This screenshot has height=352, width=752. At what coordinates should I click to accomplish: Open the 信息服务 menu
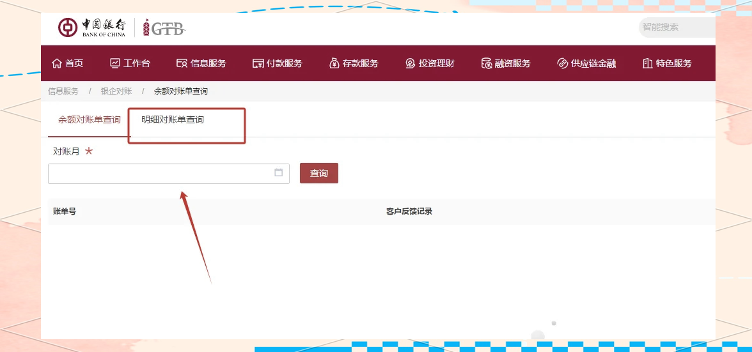201,63
